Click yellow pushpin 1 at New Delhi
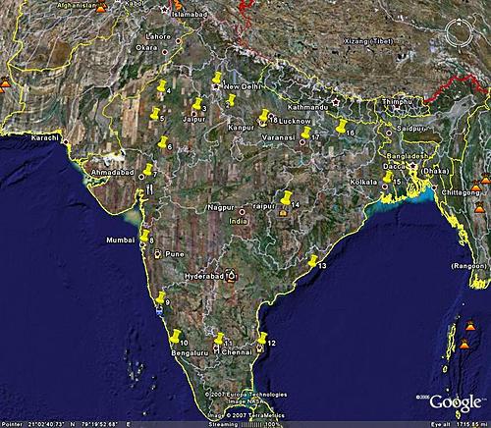This screenshot has width=491, height=428. click(x=216, y=79)
